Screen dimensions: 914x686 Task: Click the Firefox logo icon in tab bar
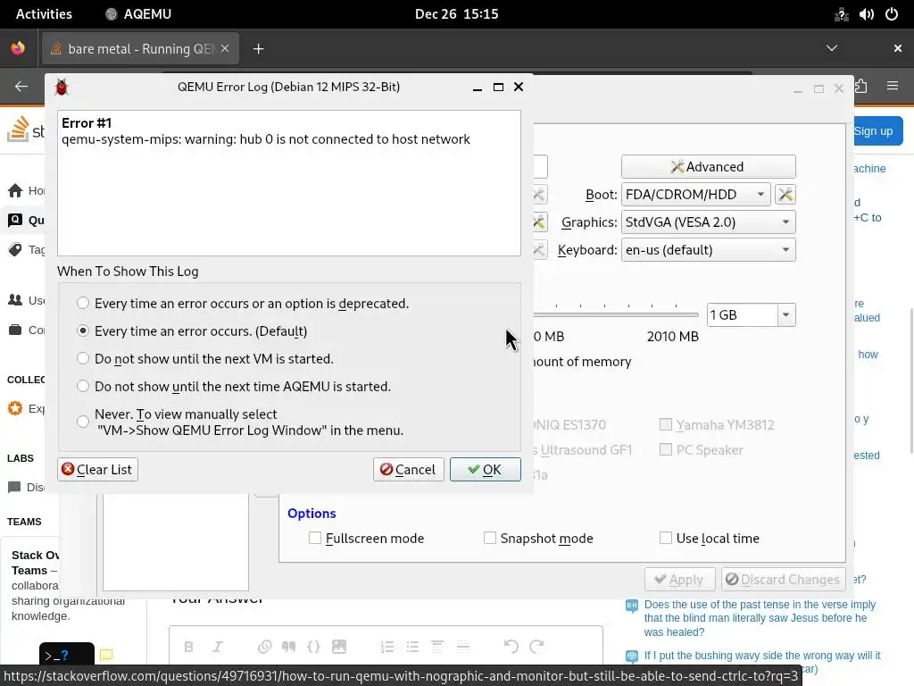coord(18,48)
